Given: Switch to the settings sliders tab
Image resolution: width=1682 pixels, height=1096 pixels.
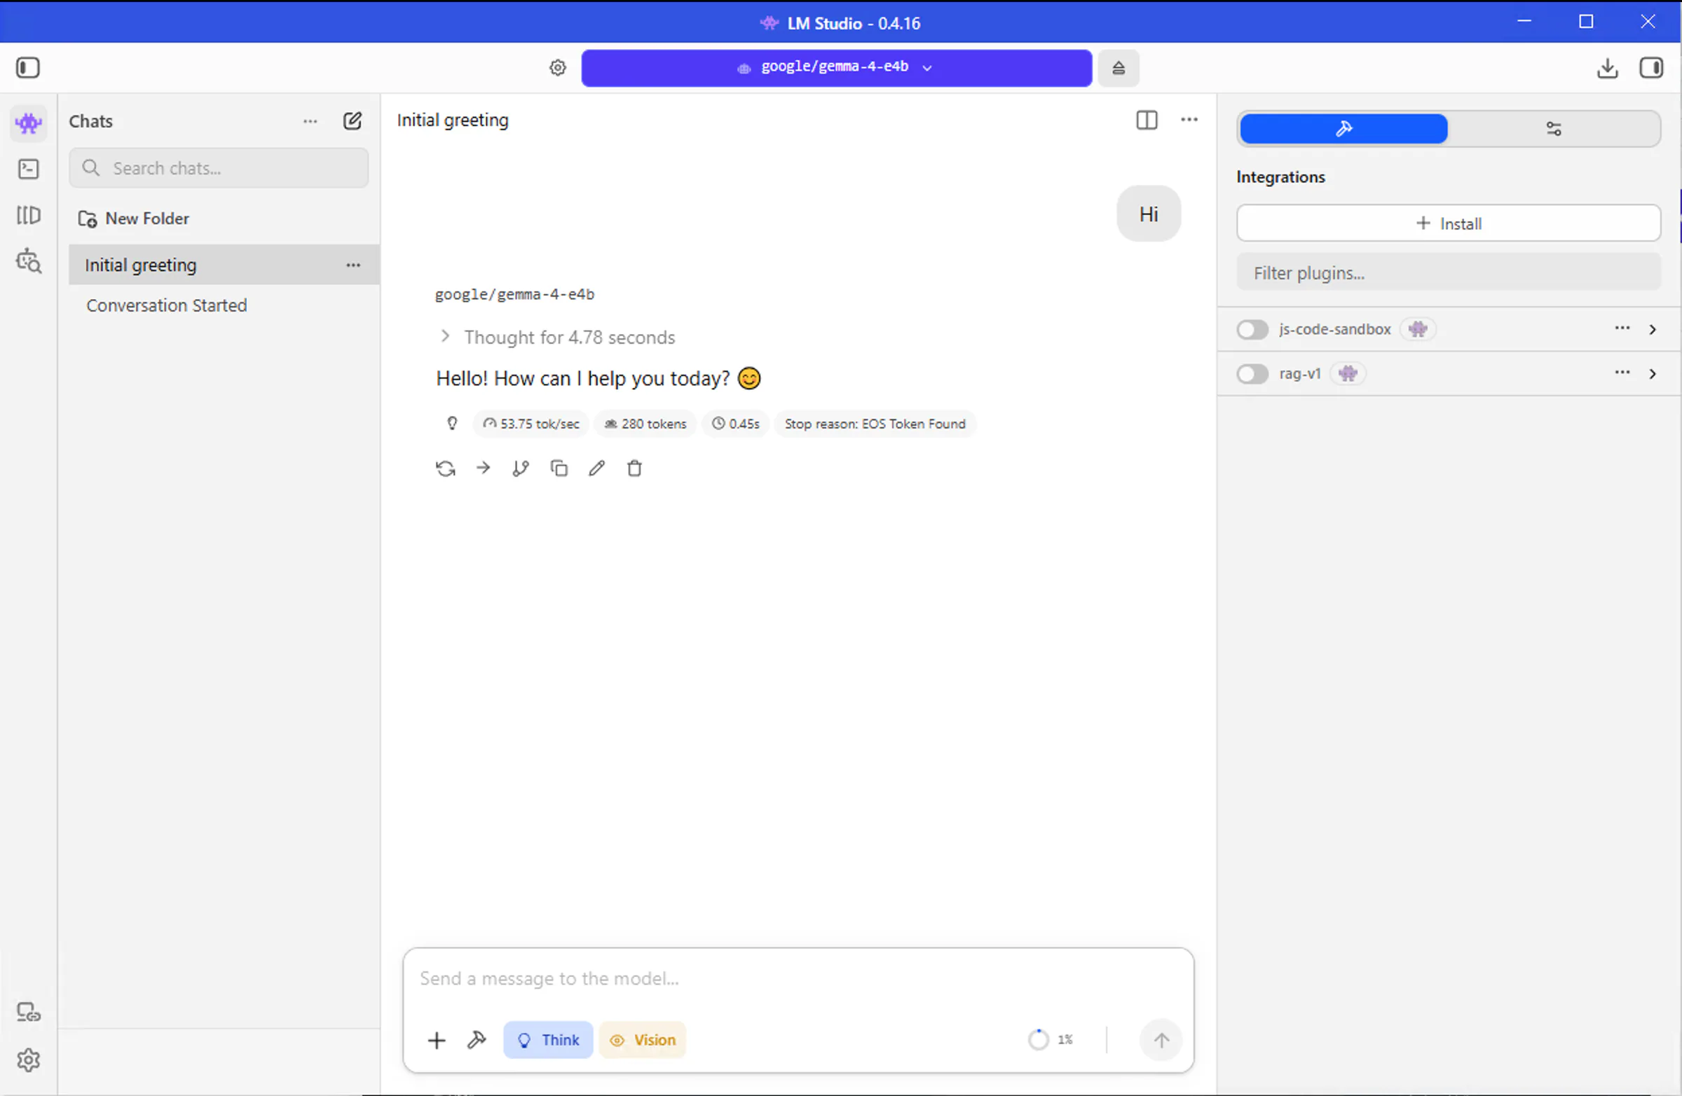Looking at the screenshot, I should tap(1553, 129).
